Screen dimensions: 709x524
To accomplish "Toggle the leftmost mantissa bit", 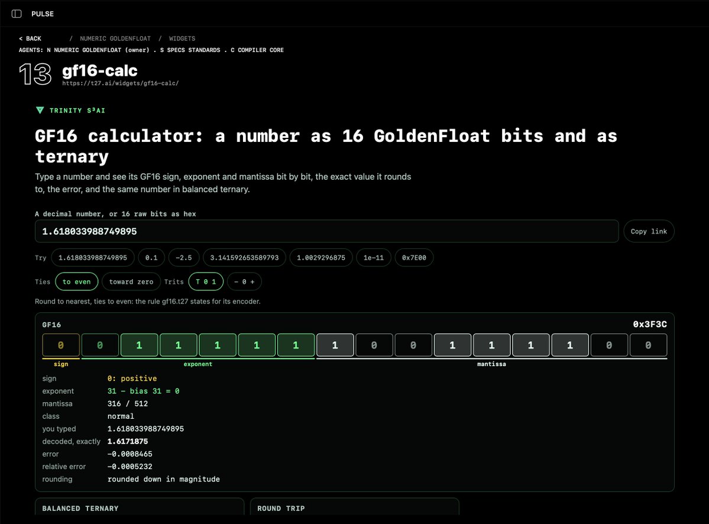I will pyautogui.click(x=335, y=345).
